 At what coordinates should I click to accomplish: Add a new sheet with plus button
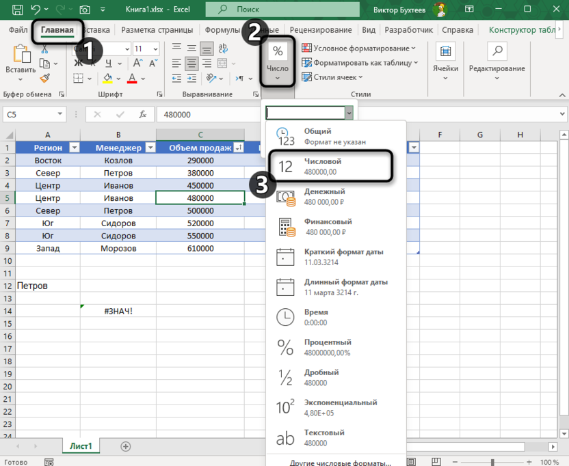125,446
